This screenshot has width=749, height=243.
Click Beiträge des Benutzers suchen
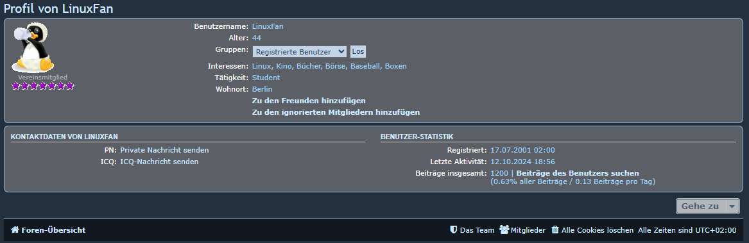[578, 173]
